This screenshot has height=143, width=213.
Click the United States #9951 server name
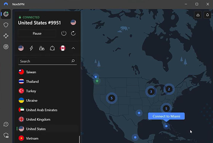[x=39, y=23]
